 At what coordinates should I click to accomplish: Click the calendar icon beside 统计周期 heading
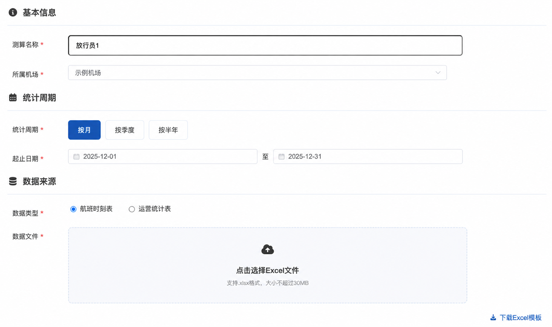click(13, 98)
